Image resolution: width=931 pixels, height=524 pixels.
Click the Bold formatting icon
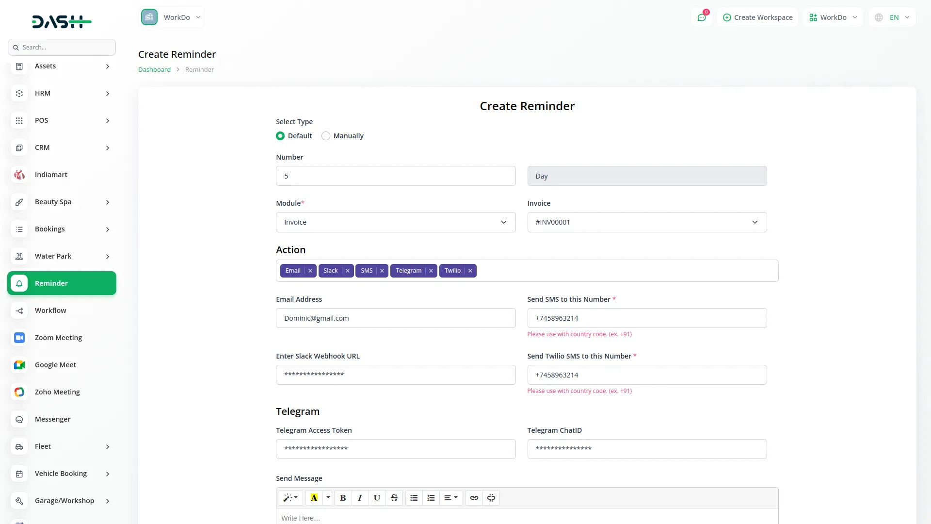coord(343,498)
